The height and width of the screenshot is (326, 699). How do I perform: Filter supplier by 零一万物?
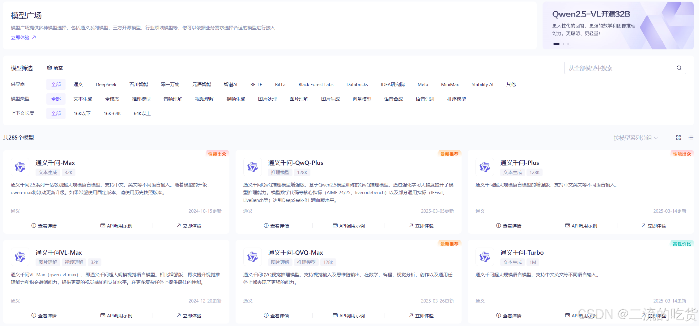tap(170, 84)
